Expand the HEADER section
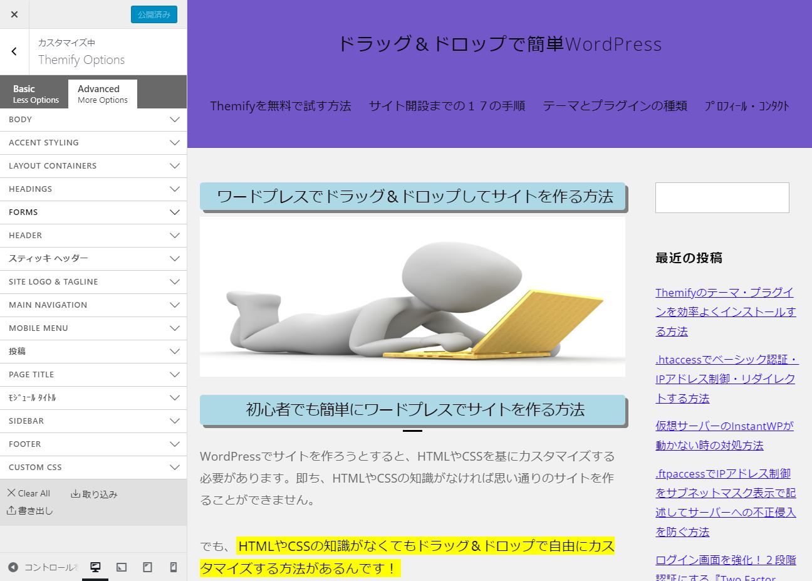 pyautogui.click(x=93, y=236)
